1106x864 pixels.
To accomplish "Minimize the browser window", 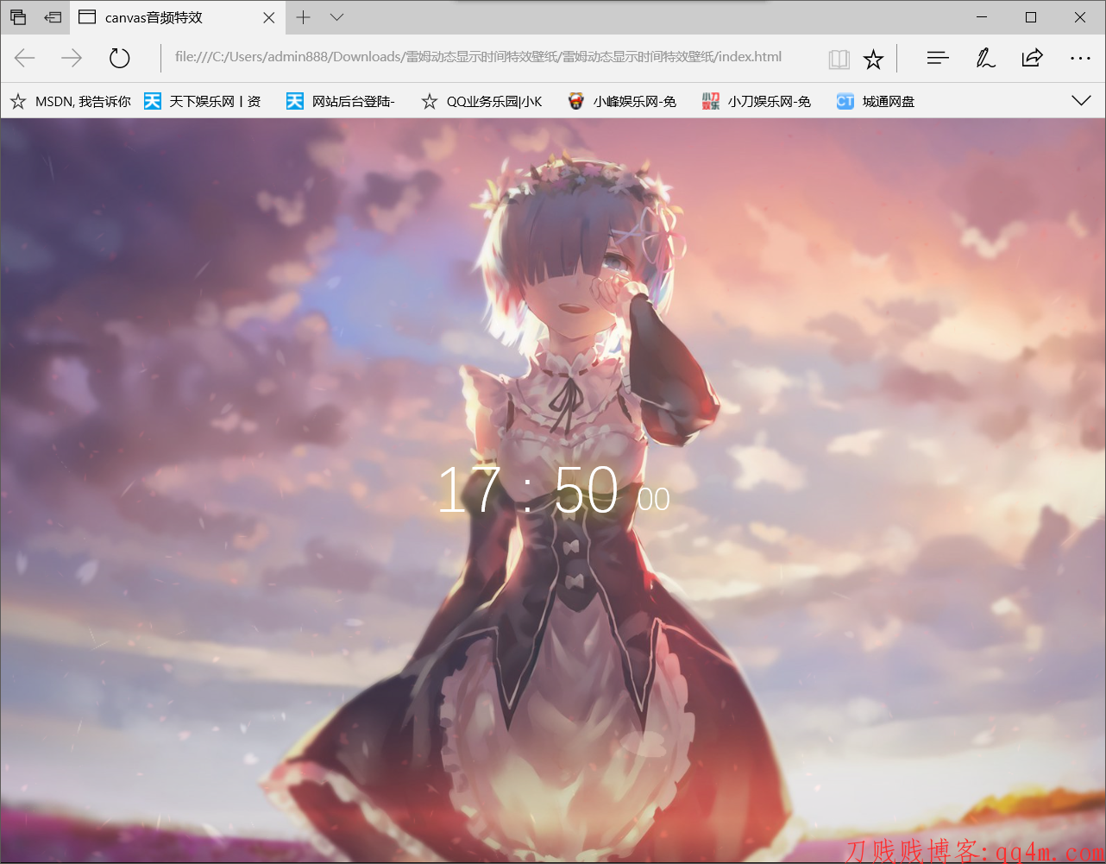I will [982, 17].
